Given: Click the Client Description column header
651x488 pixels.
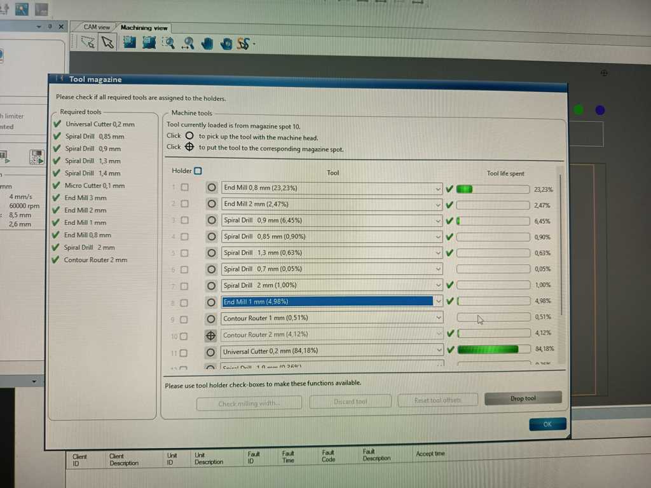Looking at the screenshot, I should tap(124, 459).
